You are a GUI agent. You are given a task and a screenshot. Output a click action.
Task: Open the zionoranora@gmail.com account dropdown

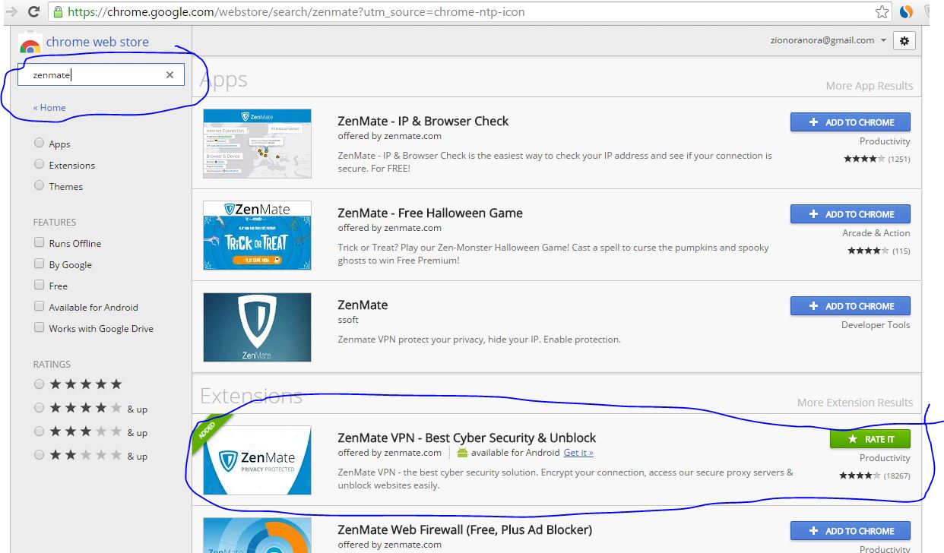828,40
